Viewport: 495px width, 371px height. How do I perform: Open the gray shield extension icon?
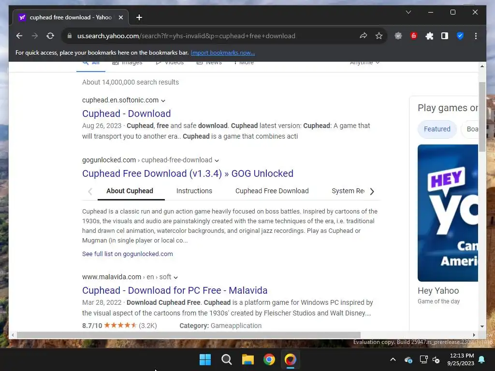[x=398, y=36]
